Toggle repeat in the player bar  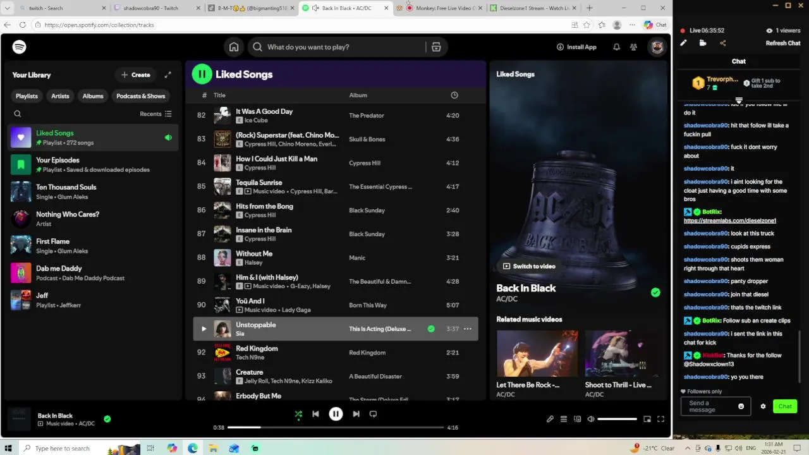coord(373,414)
